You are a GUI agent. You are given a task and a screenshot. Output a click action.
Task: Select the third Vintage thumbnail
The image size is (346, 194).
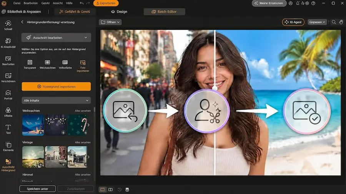pos(77,157)
